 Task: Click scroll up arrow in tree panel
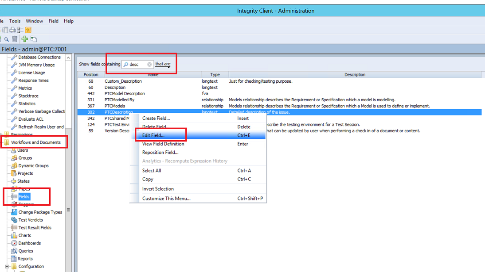(68, 57)
